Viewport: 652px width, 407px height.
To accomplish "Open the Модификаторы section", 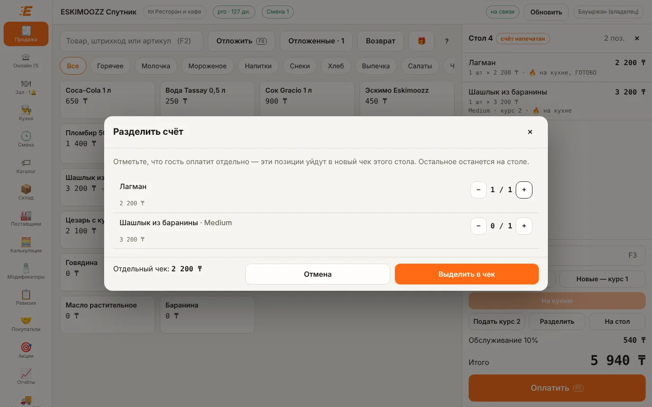I will (26, 271).
